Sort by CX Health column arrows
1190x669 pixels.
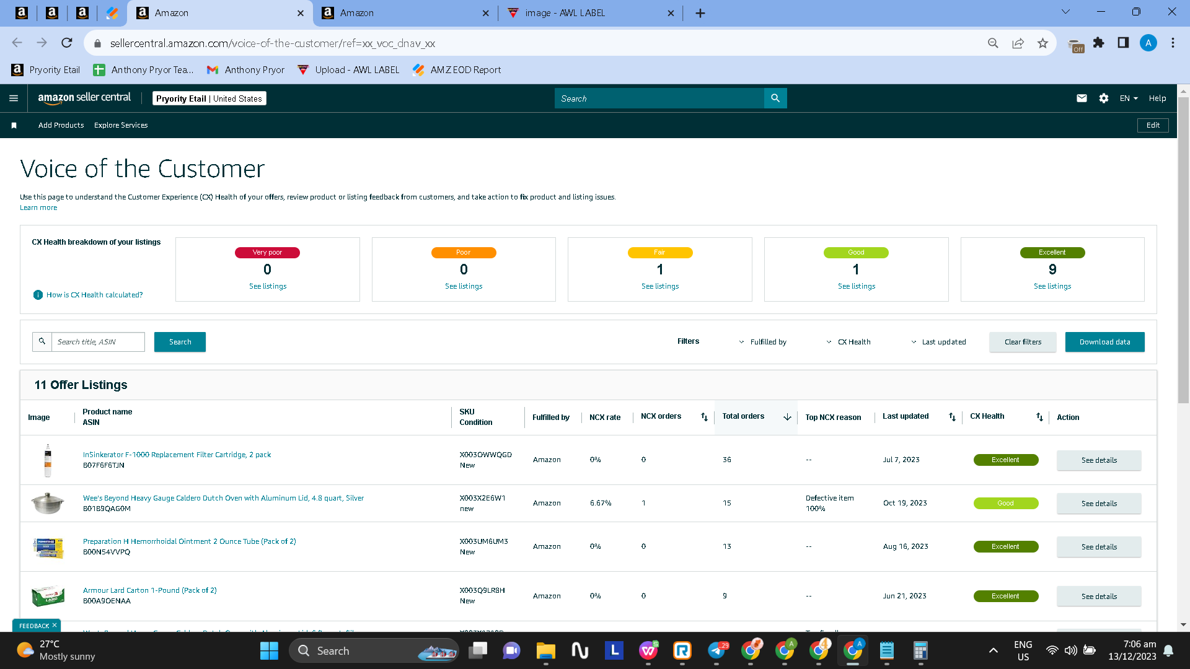tap(1039, 417)
